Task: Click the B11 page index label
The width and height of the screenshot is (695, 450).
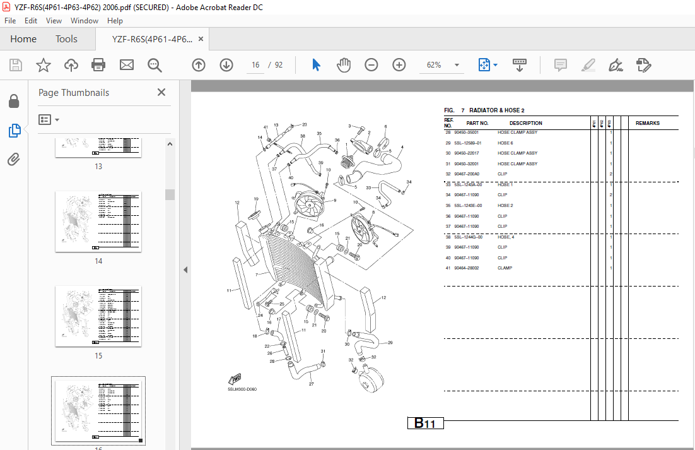Action: 426,423
